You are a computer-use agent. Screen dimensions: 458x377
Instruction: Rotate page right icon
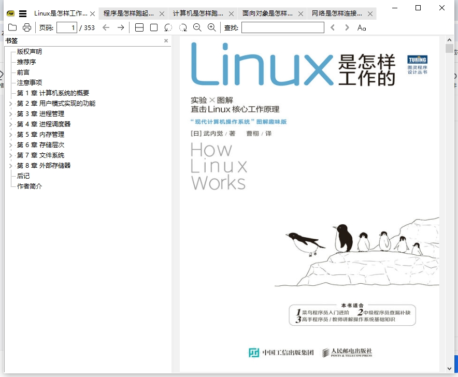[x=183, y=28]
